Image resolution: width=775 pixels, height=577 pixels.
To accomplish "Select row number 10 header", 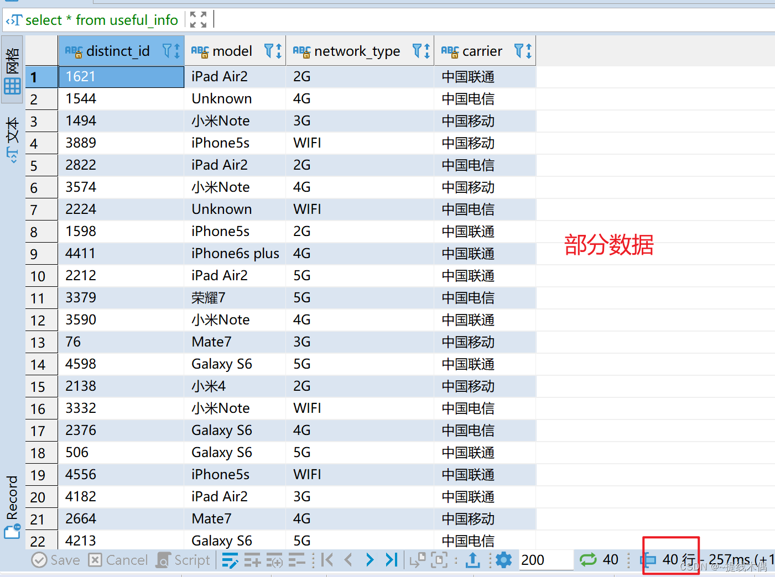I will coord(41,276).
